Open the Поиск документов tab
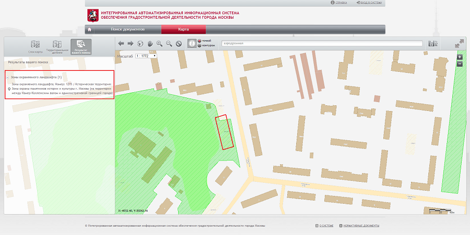Image resolution: width=470 pixels, height=235 pixels. [x=128, y=29]
